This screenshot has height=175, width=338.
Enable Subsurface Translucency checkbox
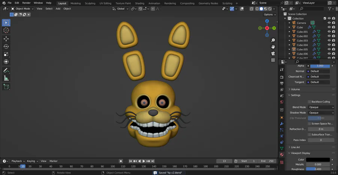tap(309, 135)
